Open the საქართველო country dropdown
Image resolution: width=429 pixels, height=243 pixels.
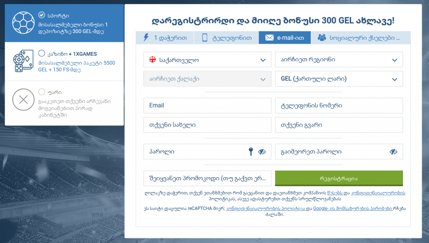[x=207, y=60]
